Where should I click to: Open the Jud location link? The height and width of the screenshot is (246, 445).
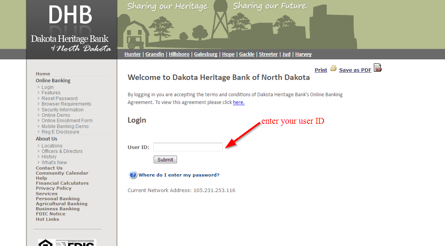(x=286, y=54)
